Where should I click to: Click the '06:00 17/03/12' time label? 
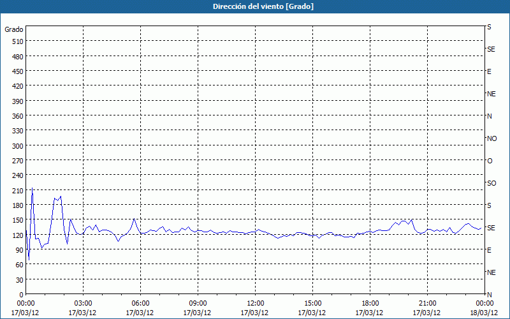(140, 308)
